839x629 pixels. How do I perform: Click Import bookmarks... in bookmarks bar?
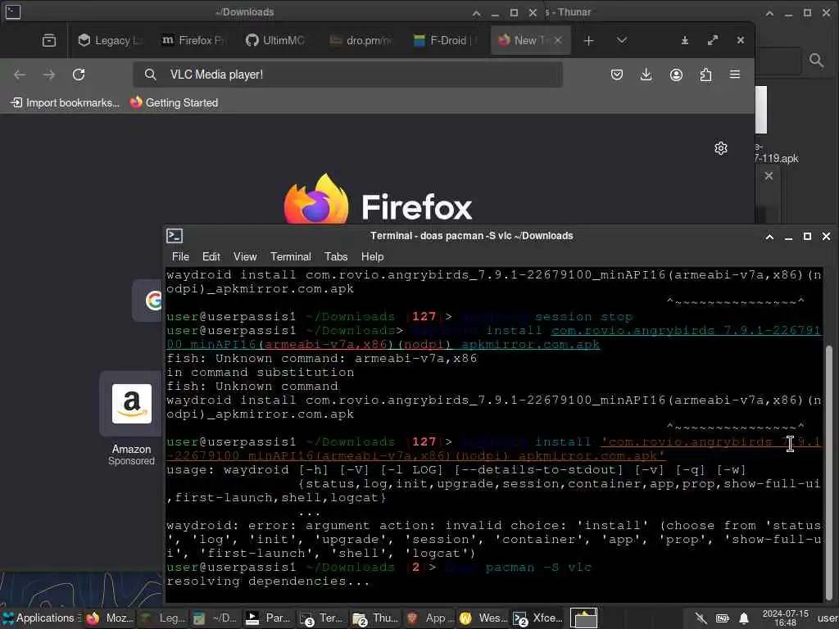tap(66, 102)
